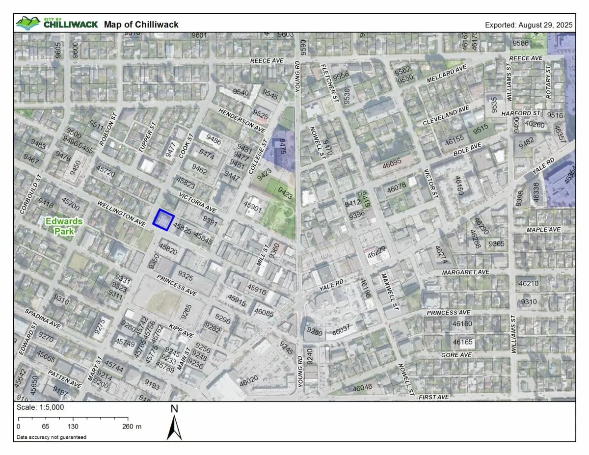Click the export date text
Screen dimensions: 589x455
(x=529, y=25)
